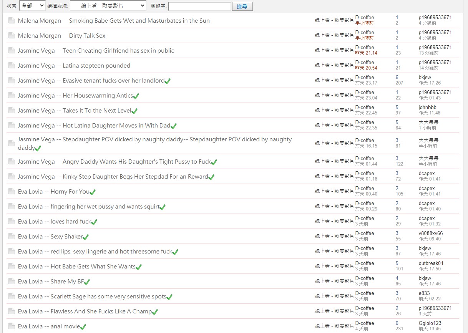The width and height of the screenshot is (468, 333).
Task: Click green checkmark after 'anal movie'
Action: click(x=83, y=327)
